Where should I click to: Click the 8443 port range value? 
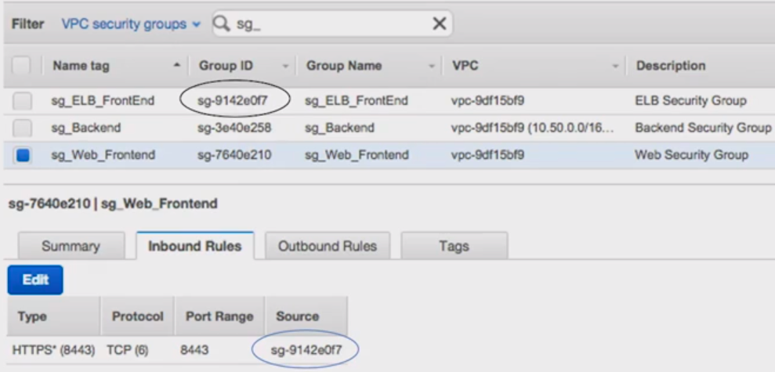coord(194,350)
